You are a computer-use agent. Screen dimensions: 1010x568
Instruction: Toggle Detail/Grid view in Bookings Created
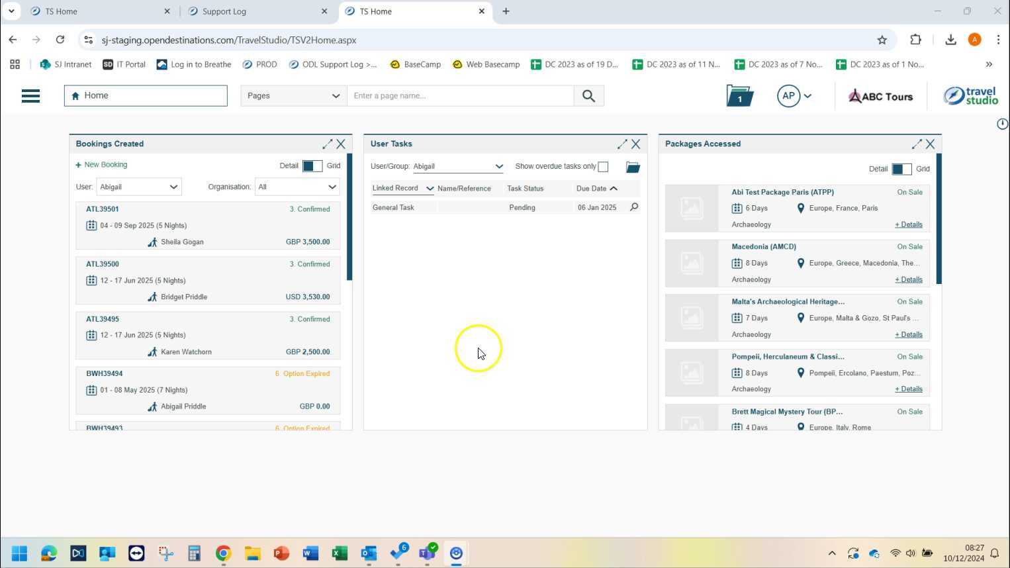tap(312, 166)
